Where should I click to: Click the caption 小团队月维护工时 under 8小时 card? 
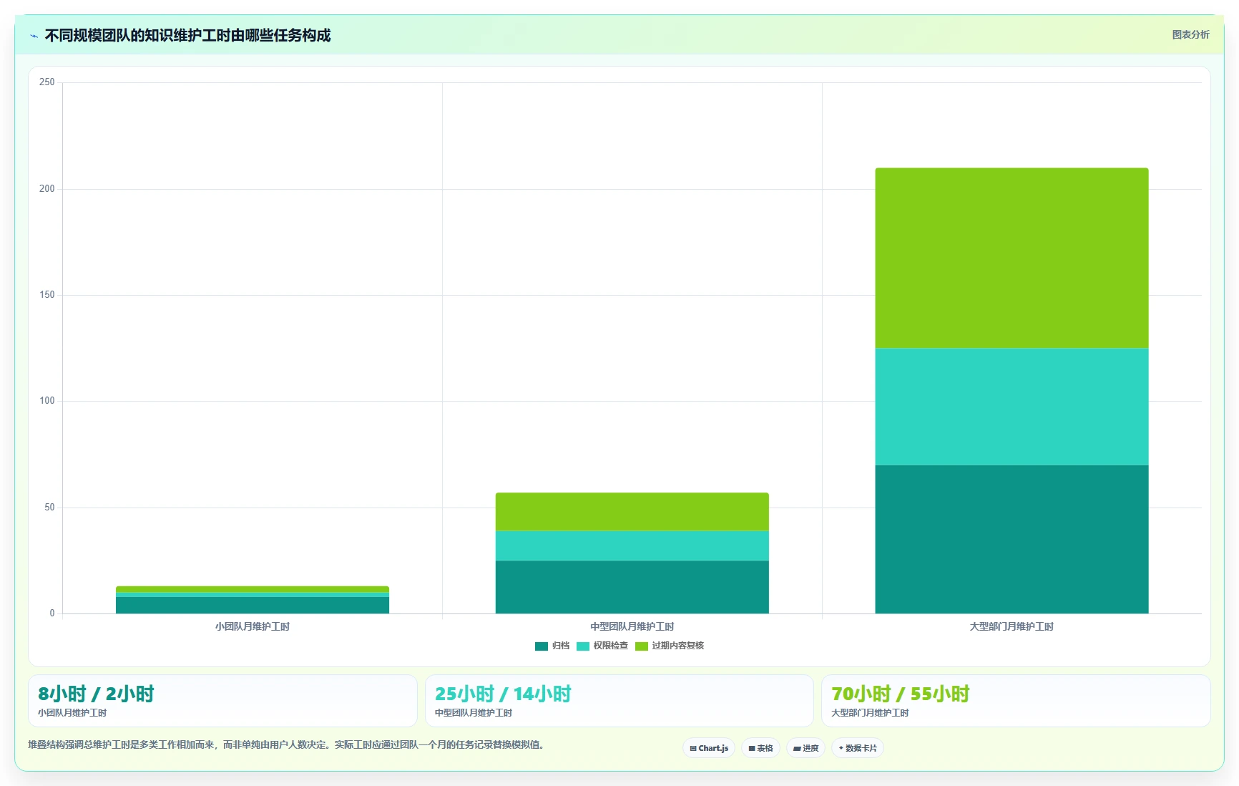pos(72,713)
